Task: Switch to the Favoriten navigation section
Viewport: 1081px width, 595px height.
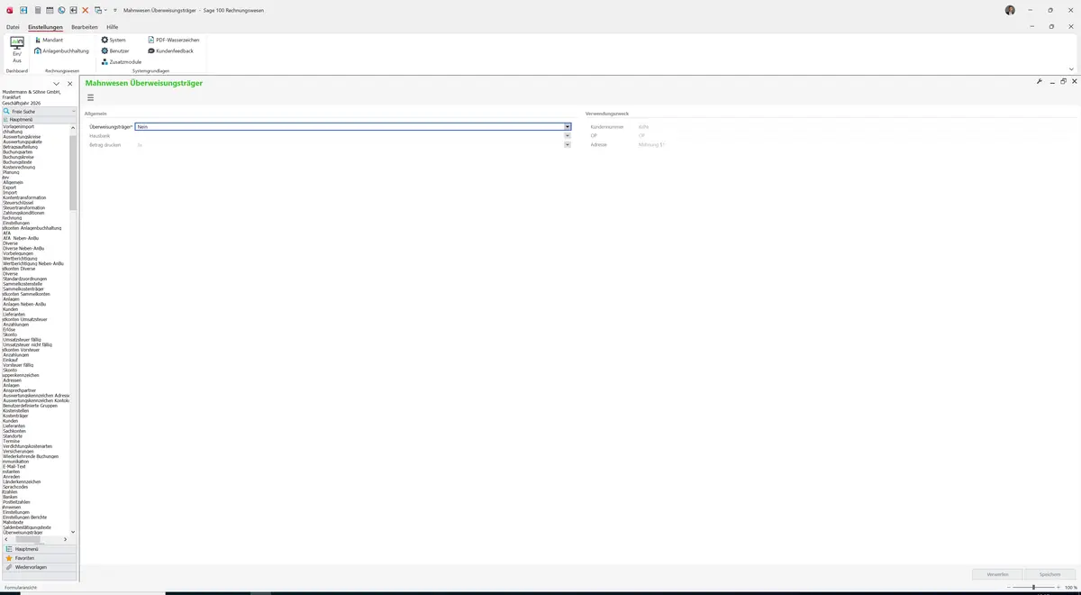Action: (39, 558)
